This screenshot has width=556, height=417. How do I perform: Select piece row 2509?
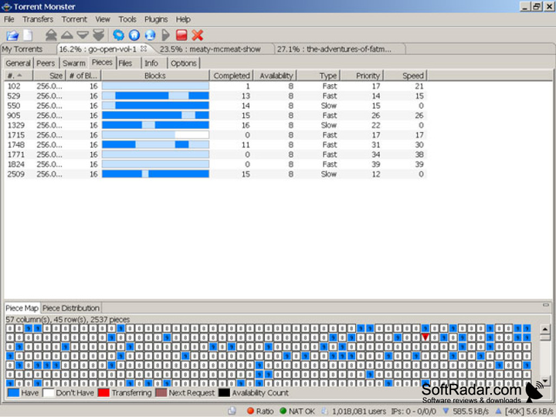tap(215, 174)
